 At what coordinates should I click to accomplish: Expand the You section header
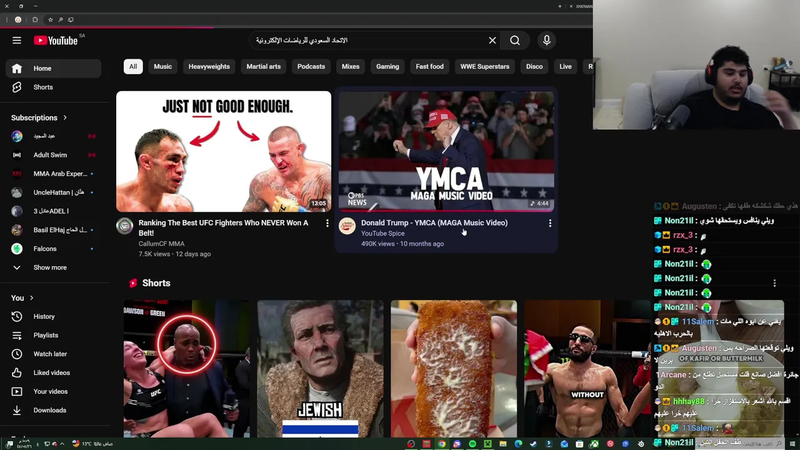(22, 298)
